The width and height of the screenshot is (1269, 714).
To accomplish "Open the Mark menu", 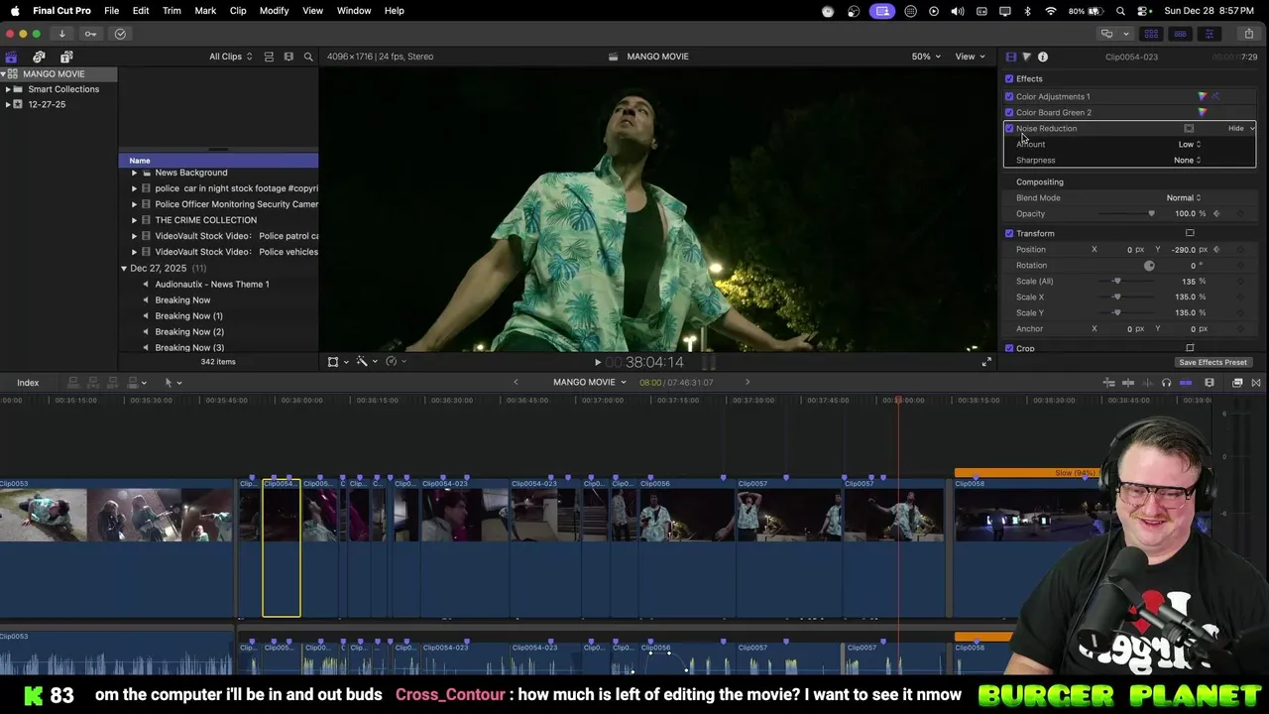I will point(205,11).
